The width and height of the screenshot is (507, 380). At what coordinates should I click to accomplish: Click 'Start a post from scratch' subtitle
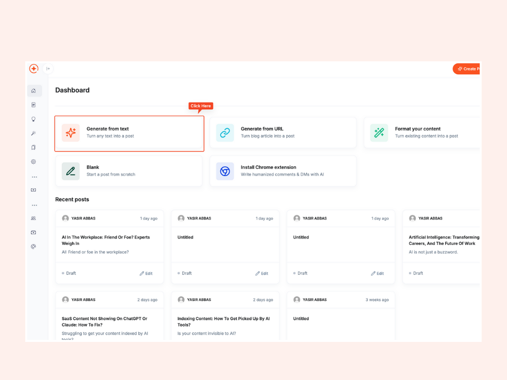tap(111, 175)
